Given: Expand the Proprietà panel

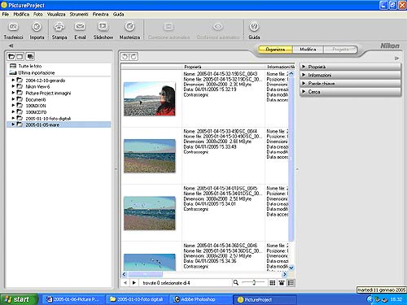Looking at the screenshot, I should pyautogui.click(x=350, y=67).
